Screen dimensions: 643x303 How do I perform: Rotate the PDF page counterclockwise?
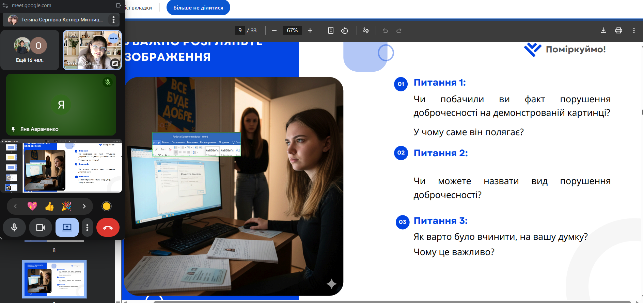pyautogui.click(x=344, y=31)
